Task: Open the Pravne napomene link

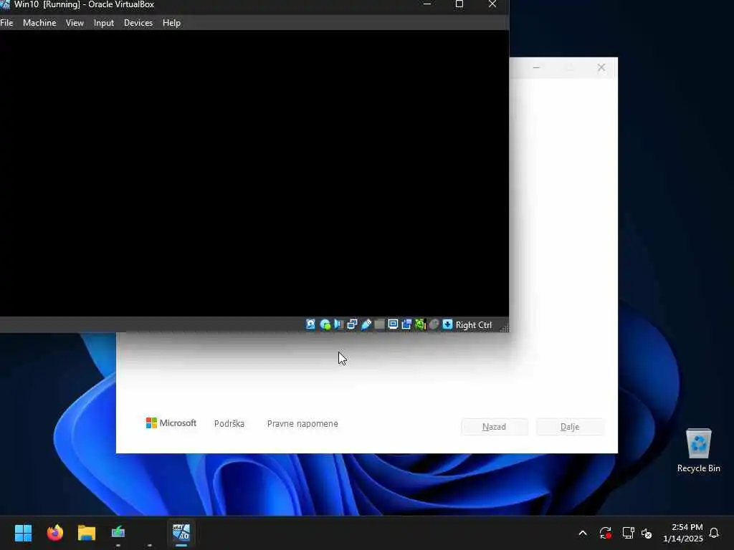Action: pyautogui.click(x=302, y=424)
